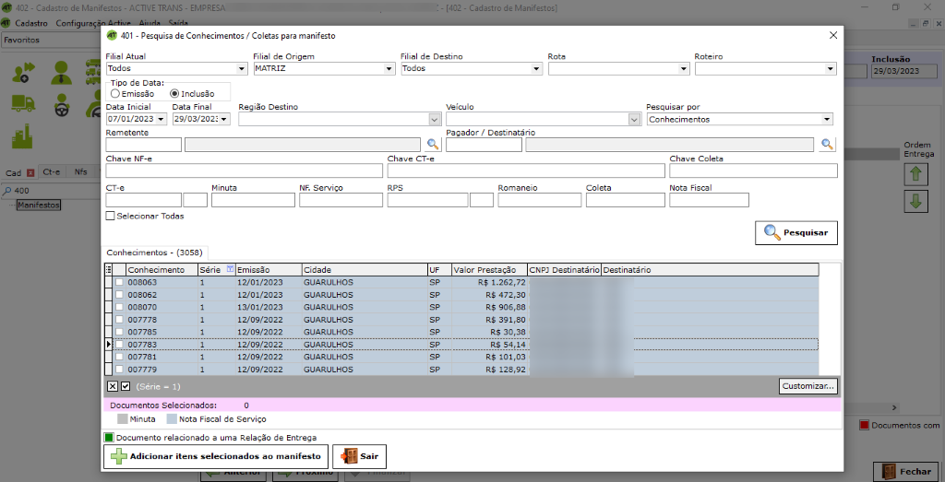The width and height of the screenshot is (945, 482).
Task: Tick the checkbox for conhecimento 008063
Action: click(119, 282)
